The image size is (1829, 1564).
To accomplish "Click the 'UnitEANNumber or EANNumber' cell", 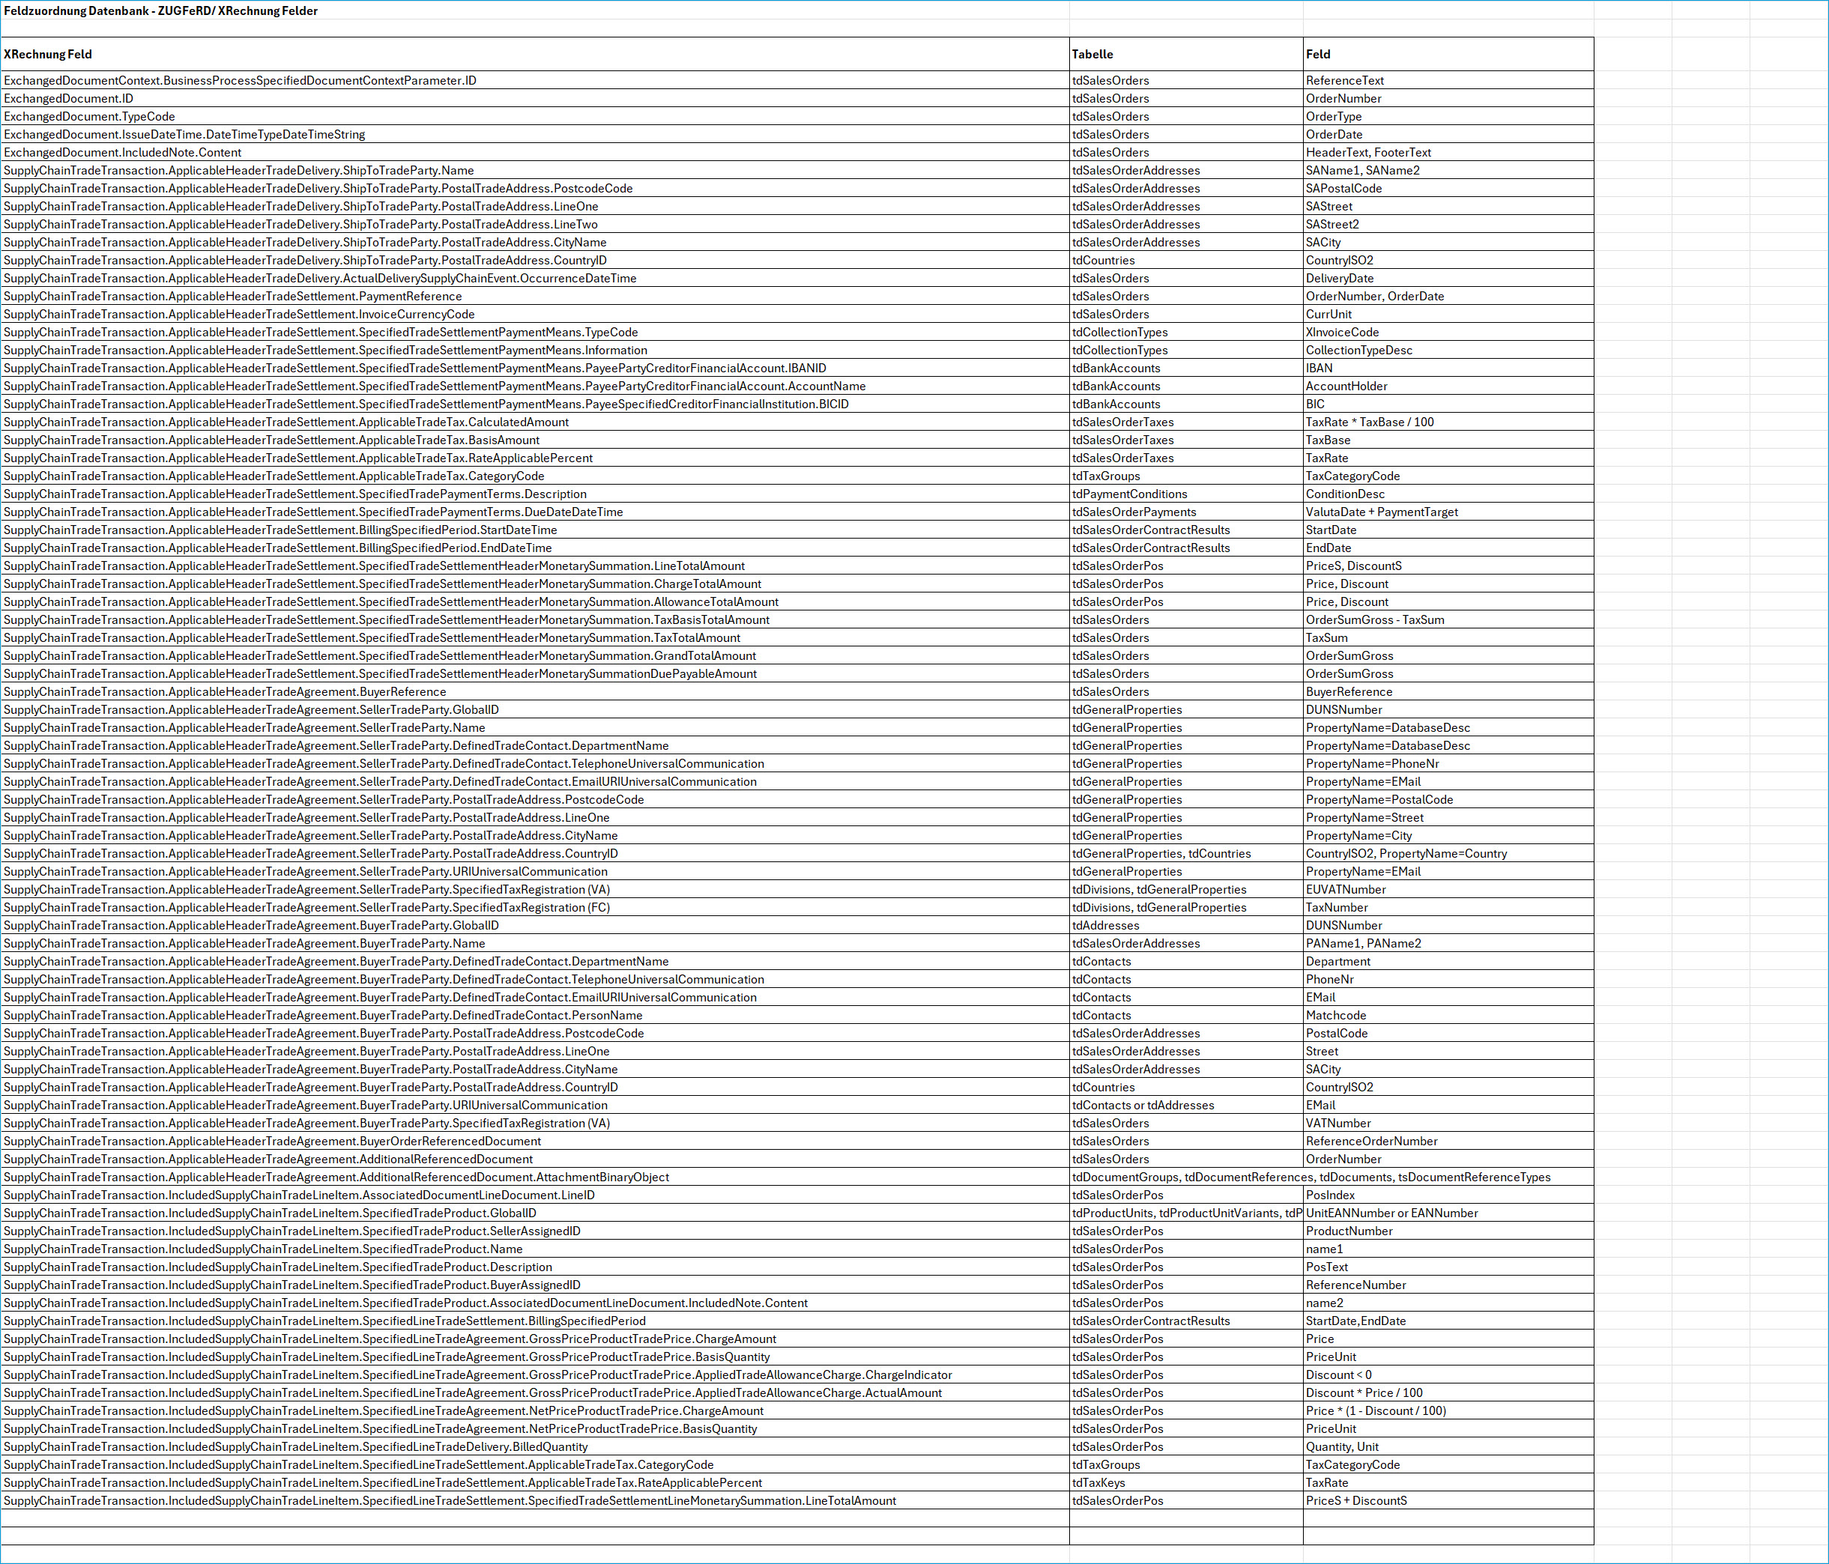I will pos(1448,1213).
